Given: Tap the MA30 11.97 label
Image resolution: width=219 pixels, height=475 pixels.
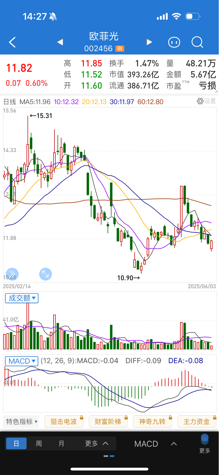Looking at the screenshot, I should (x=122, y=102).
